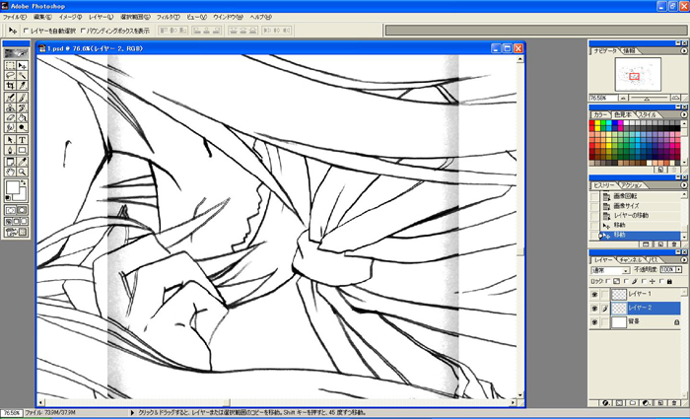
Task: Switch to the 情報 tab
Action: click(629, 51)
